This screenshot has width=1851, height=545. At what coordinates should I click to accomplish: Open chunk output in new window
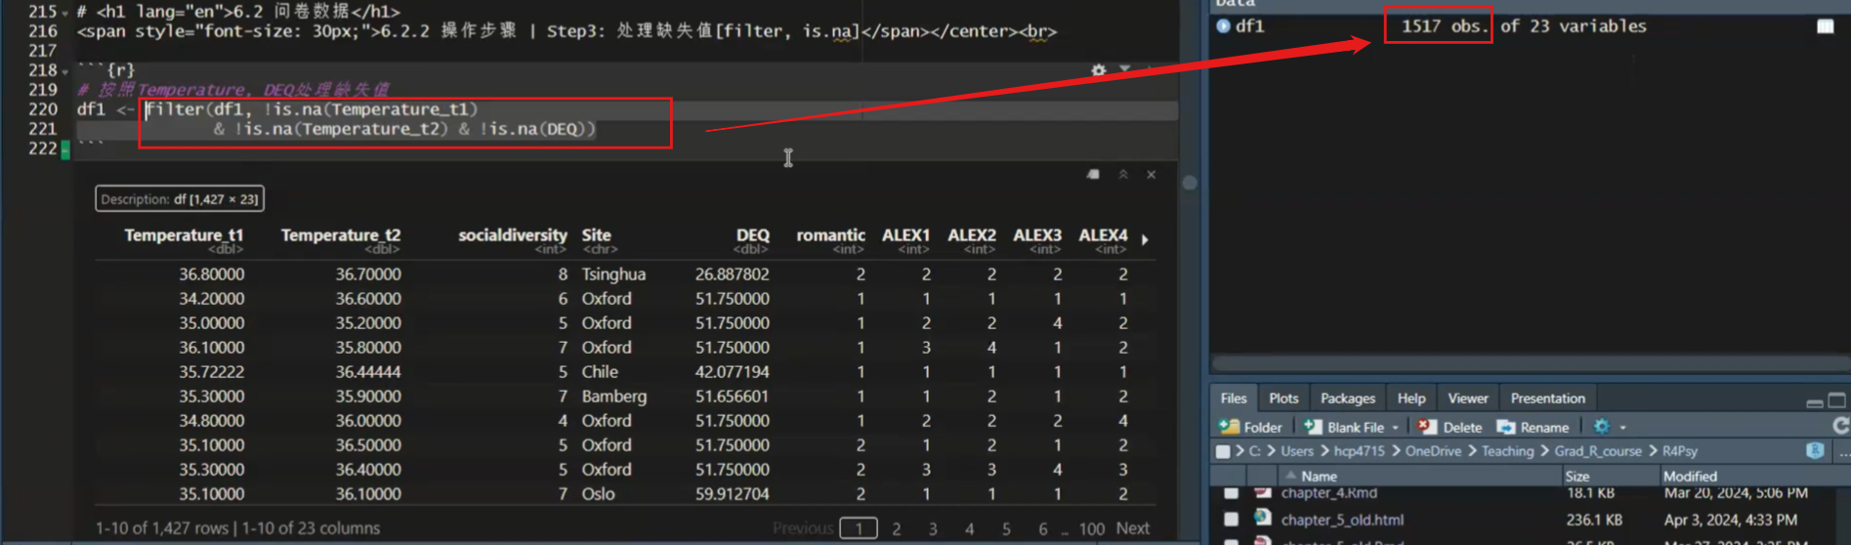(1093, 175)
